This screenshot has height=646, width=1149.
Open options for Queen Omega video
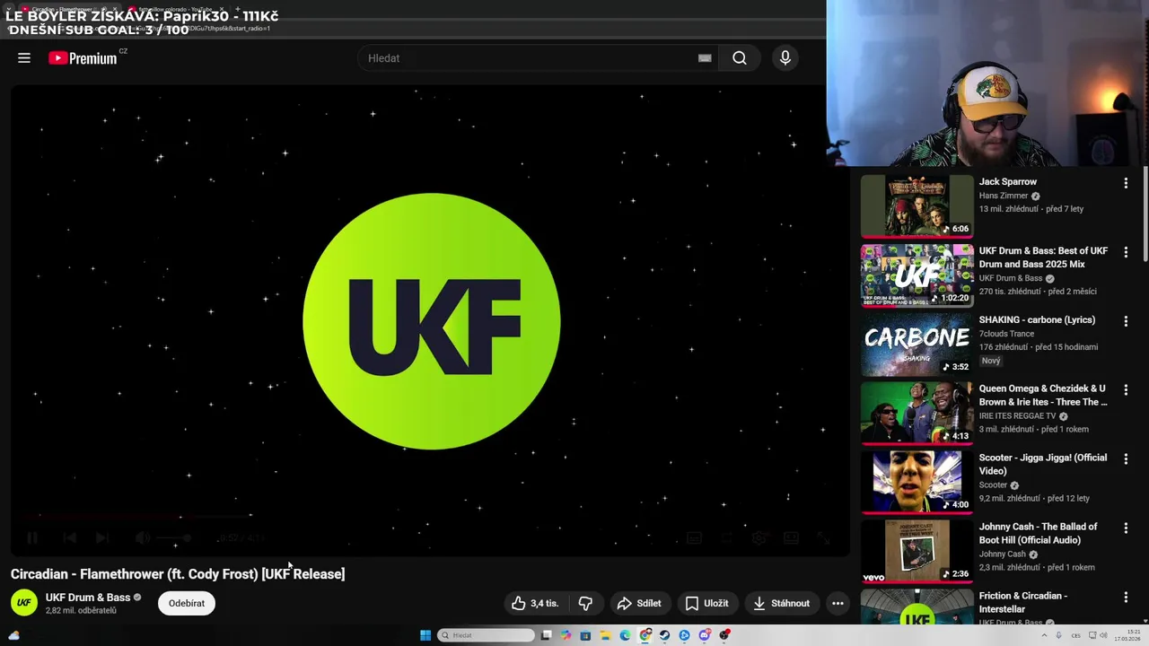[1126, 390]
